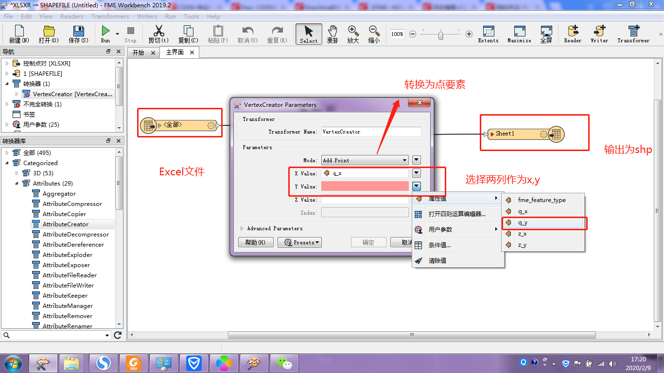Add a Writer with the toolbar icon
664x373 pixels.
[599, 31]
